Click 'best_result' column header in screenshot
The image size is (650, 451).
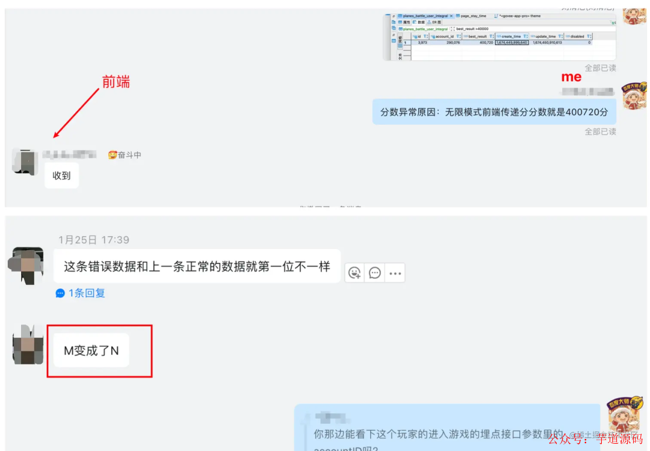point(478,37)
